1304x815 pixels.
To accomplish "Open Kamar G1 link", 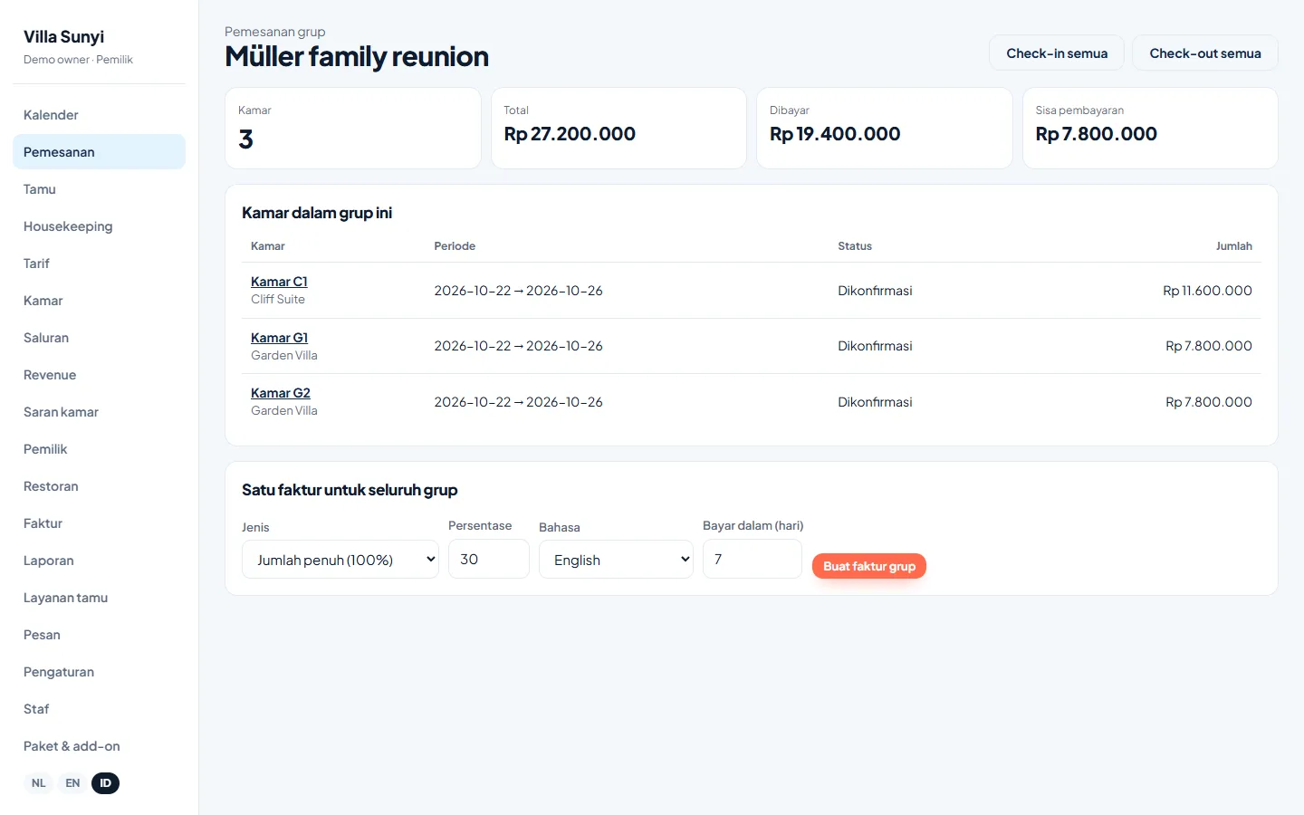I will [279, 338].
